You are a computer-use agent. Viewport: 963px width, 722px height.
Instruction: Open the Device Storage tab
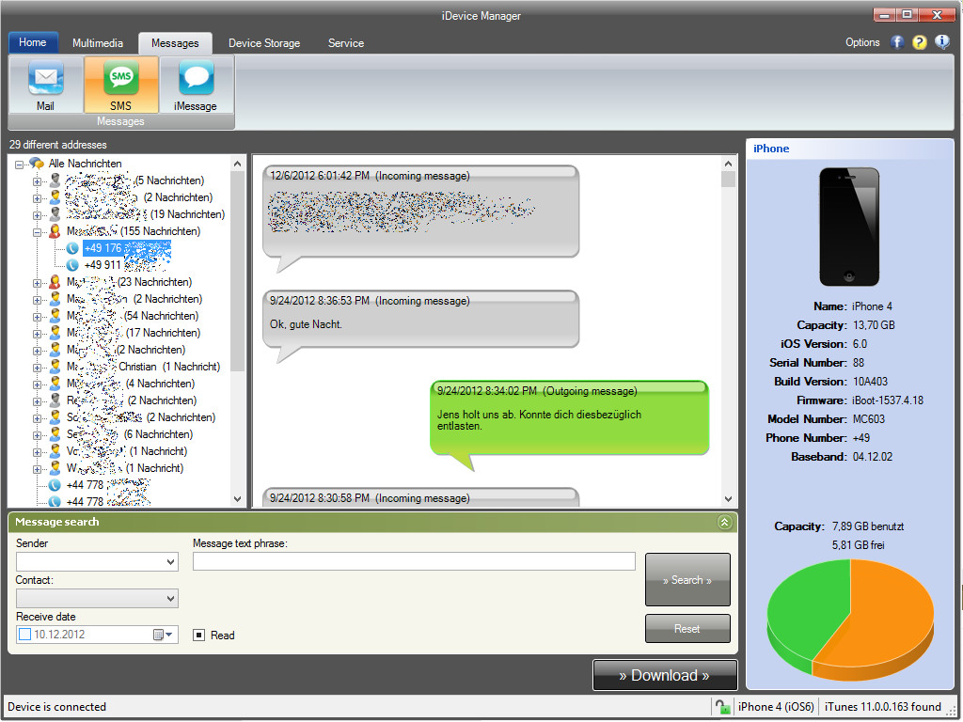264,43
